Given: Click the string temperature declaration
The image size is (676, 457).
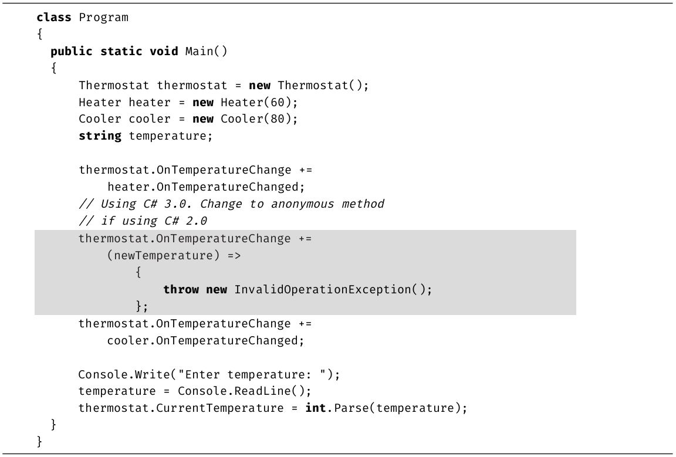Looking at the screenshot, I should pos(146,136).
